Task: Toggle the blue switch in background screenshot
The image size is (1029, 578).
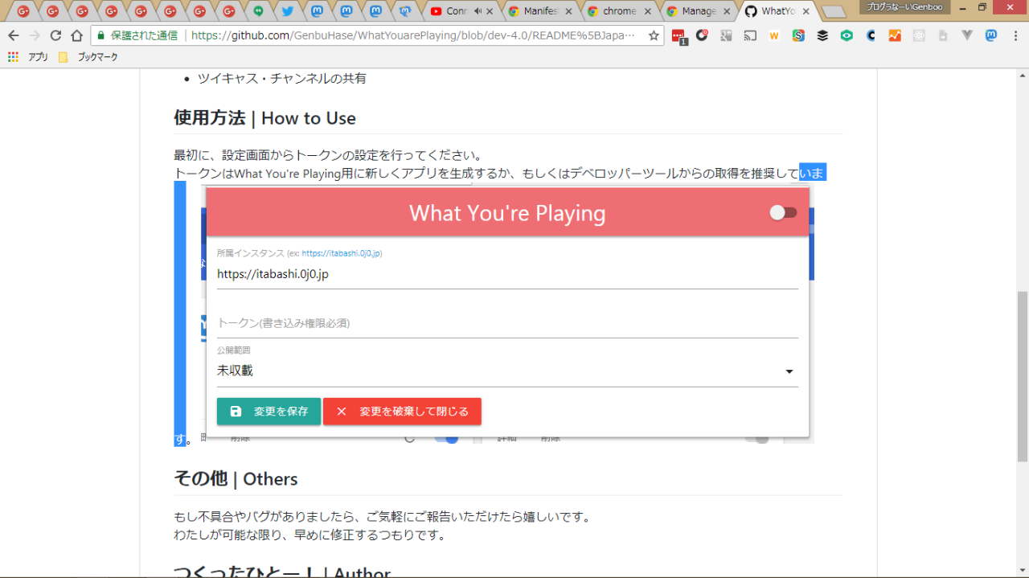Action: click(x=445, y=438)
